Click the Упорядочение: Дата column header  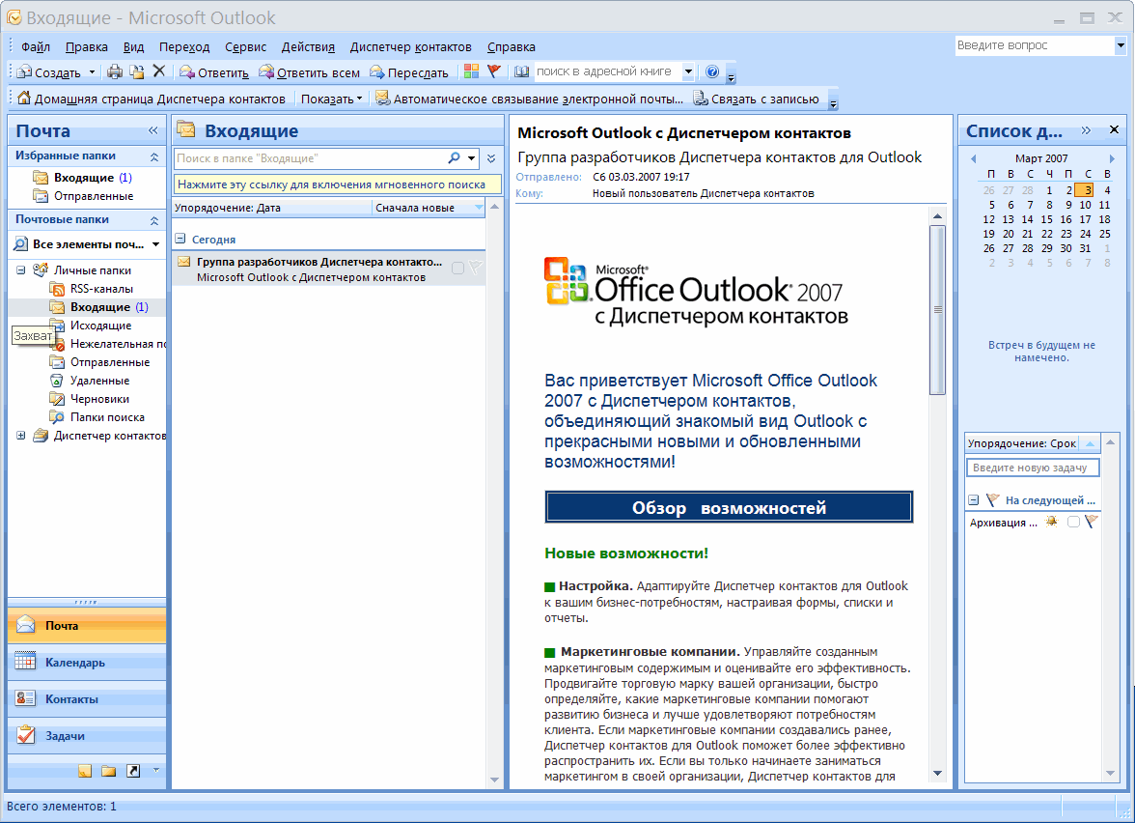point(272,208)
